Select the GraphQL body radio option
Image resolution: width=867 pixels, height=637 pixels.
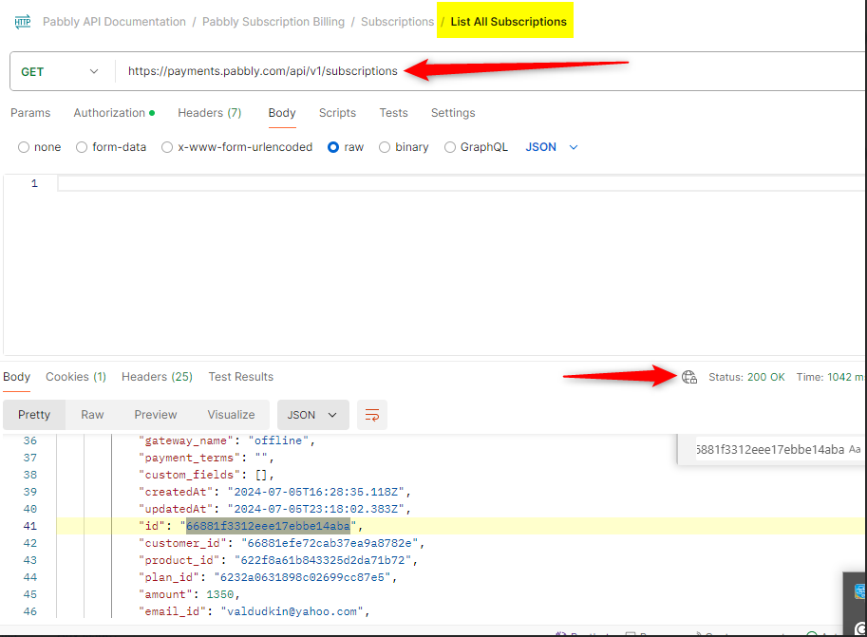[450, 147]
